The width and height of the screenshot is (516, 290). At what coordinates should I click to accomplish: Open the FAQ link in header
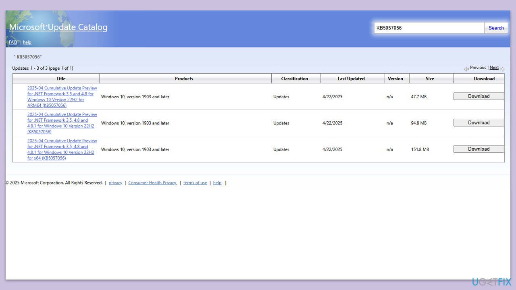[13, 42]
